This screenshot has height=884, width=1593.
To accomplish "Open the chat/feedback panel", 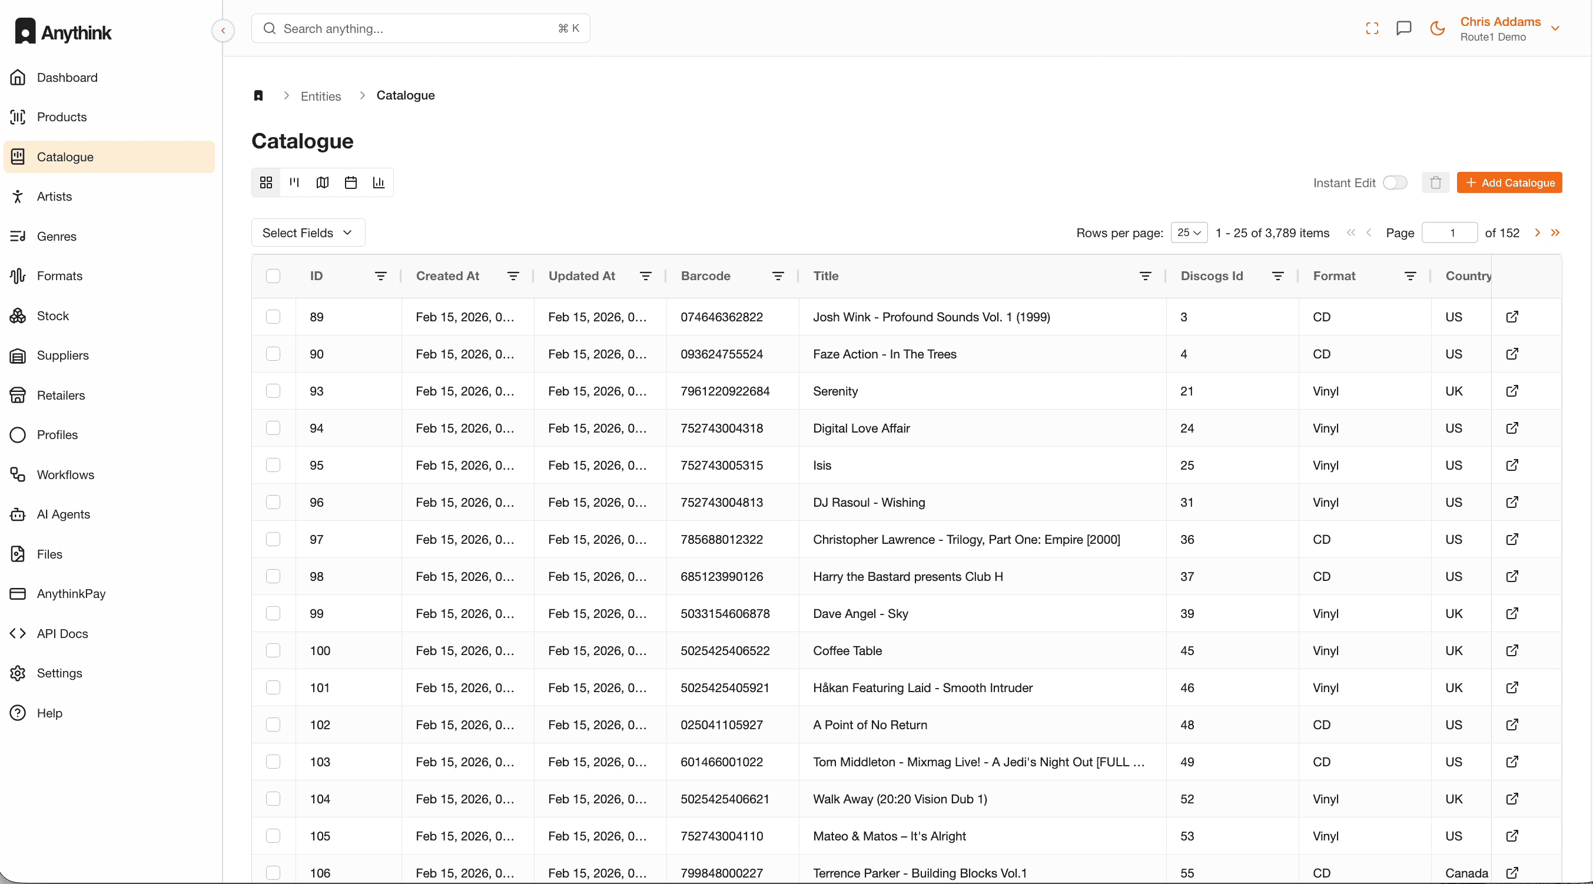I will tap(1404, 28).
